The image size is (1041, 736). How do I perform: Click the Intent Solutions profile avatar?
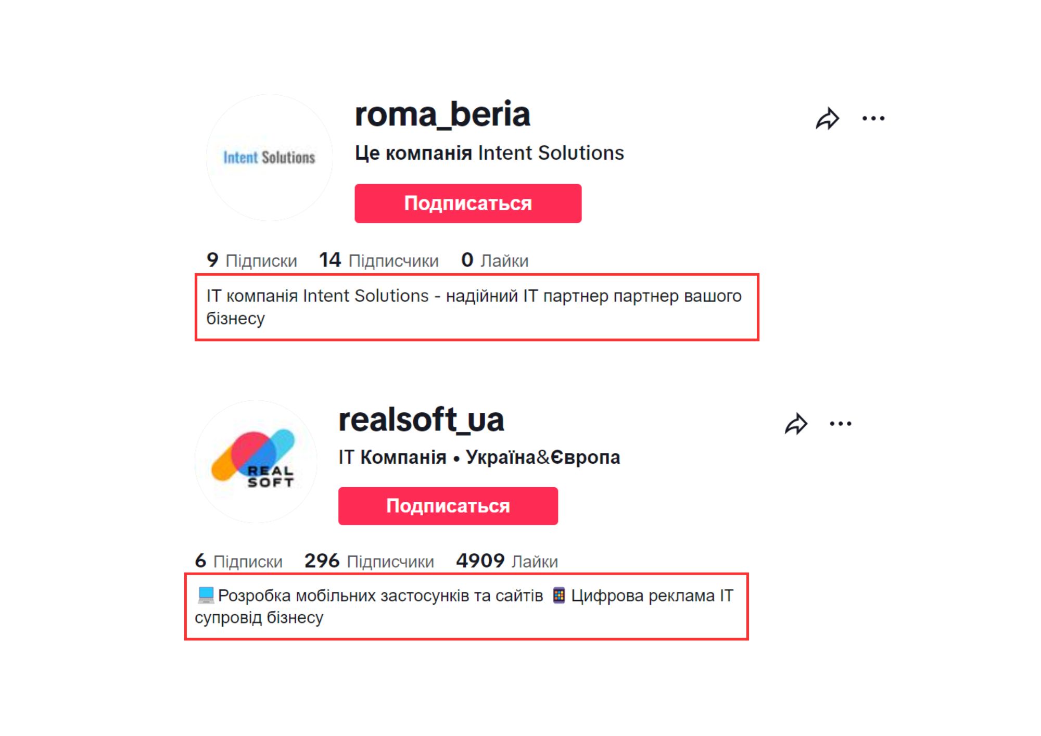click(269, 157)
